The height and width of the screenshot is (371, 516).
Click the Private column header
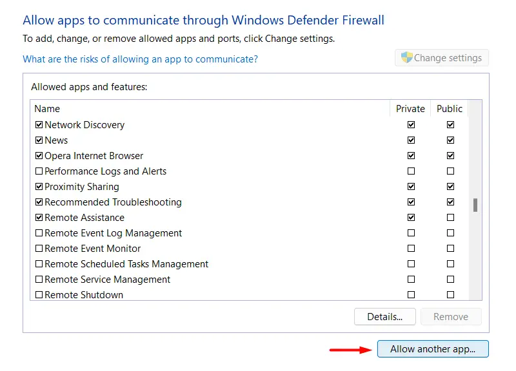410,109
